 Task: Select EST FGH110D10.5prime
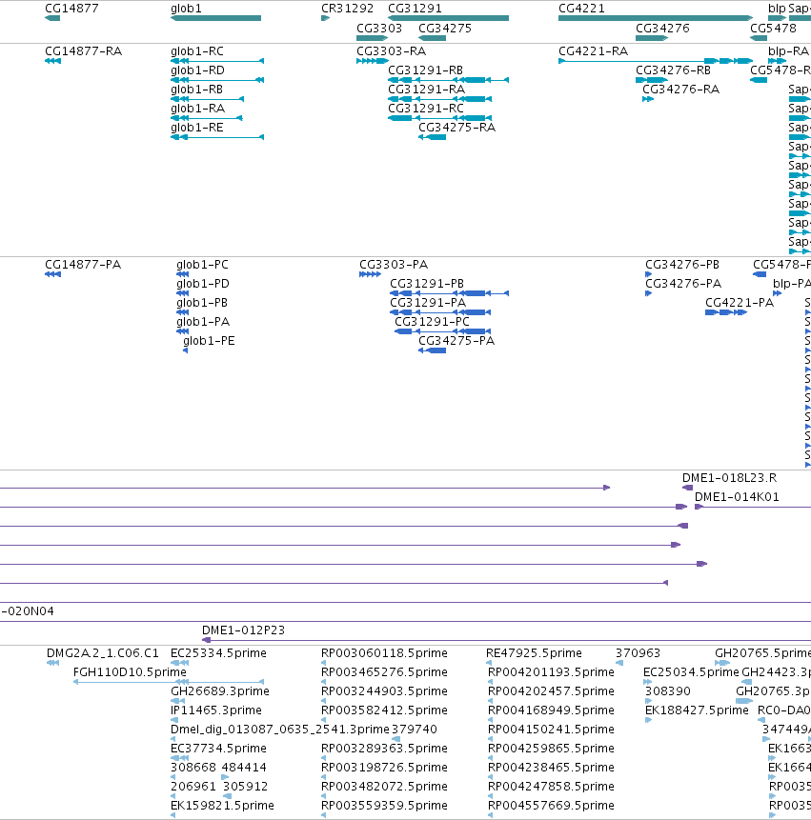click(x=130, y=672)
